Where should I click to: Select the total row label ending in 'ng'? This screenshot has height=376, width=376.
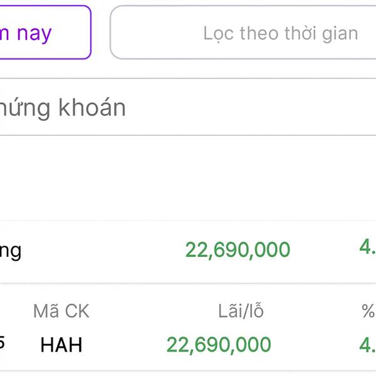coord(11,251)
